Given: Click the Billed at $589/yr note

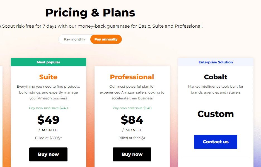Looking at the screenshot, I should (48, 138).
